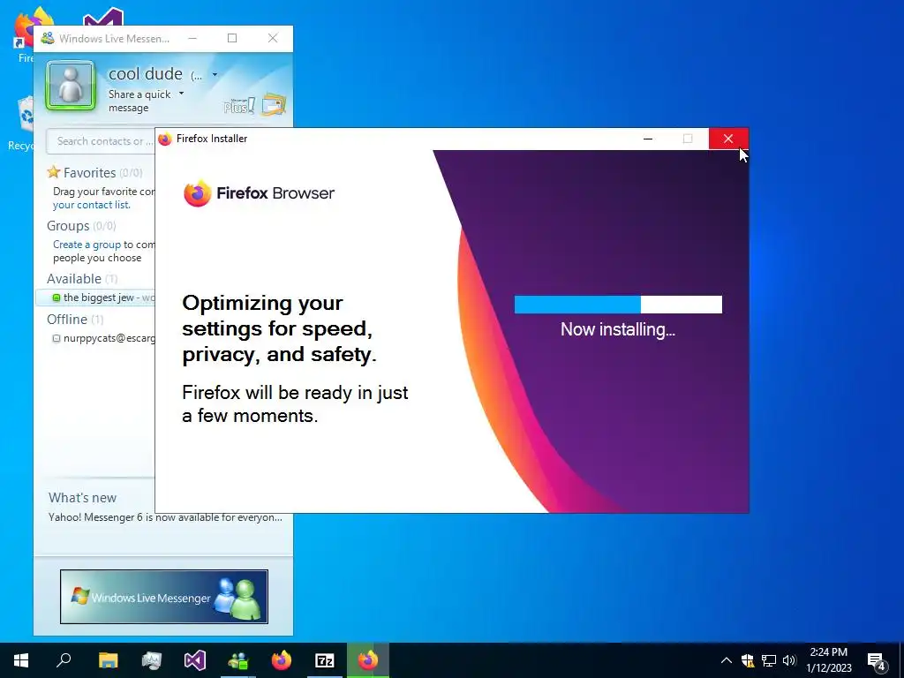904x678 pixels.
Task: Click the Messenger Plus! icon
Action: 239,106
